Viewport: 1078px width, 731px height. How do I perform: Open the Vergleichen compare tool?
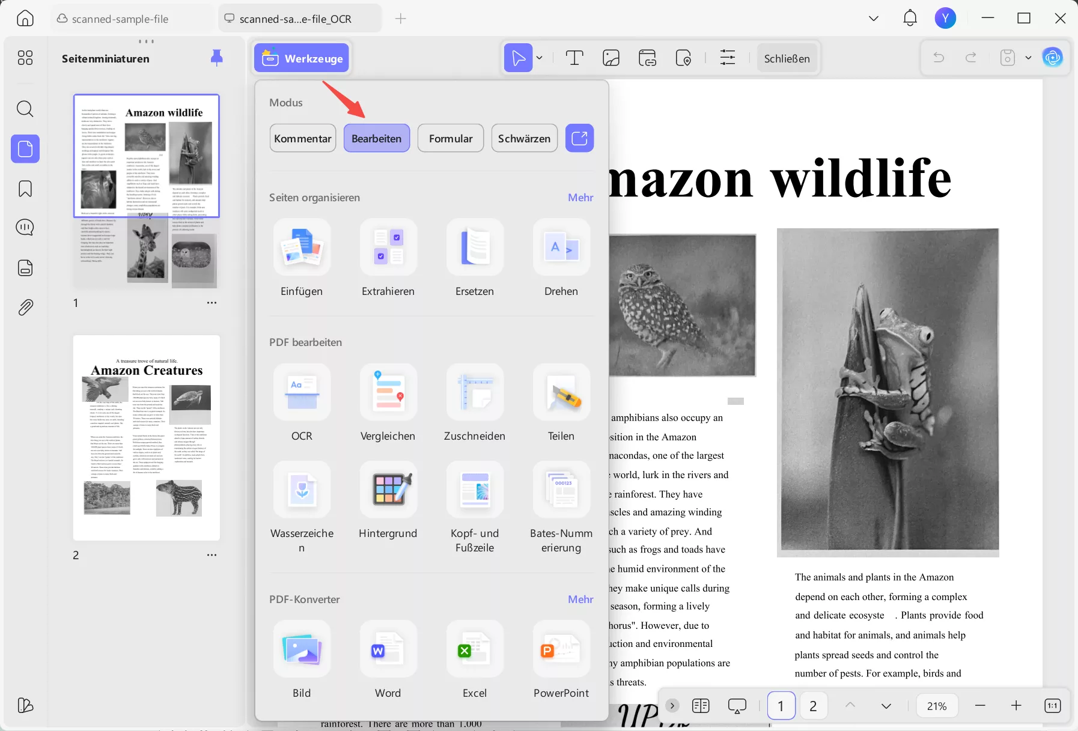[388, 403]
